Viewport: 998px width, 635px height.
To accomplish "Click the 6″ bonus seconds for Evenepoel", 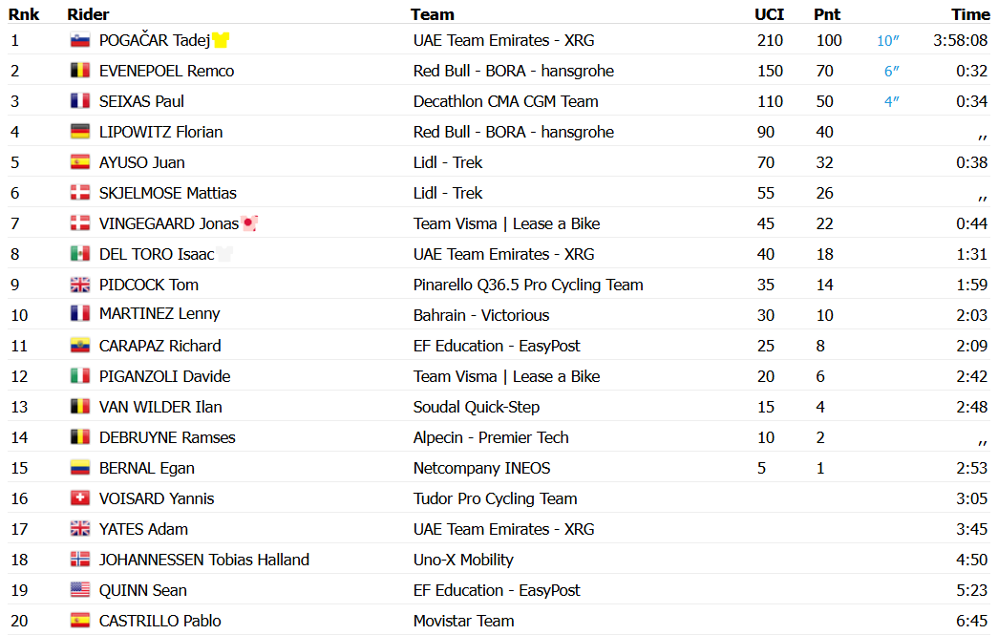I will tap(892, 71).
